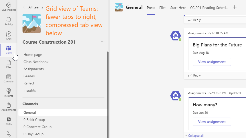Click the Course Construction 201 team picture
Viewport: 246px width, 138px height.
[32, 23]
